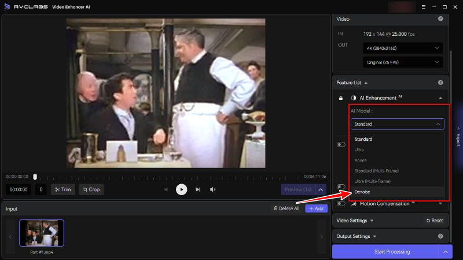This screenshot has height=260, width=463.
Task: Select the Part #1.mp4 thumbnail
Action: (x=42, y=233)
